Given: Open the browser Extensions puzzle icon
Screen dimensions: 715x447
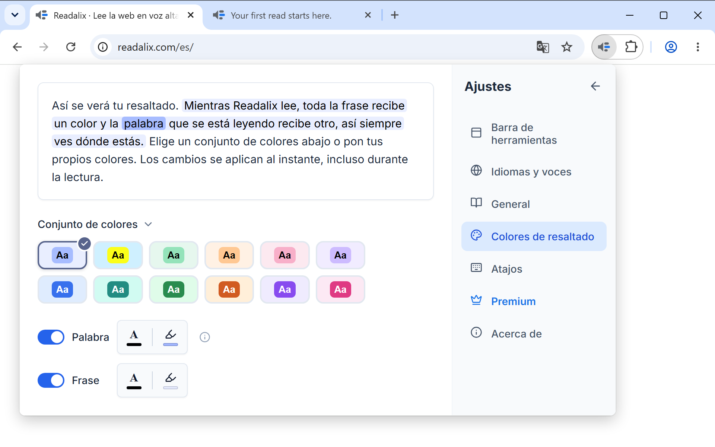Looking at the screenshot, I should (x=631, y=47).
